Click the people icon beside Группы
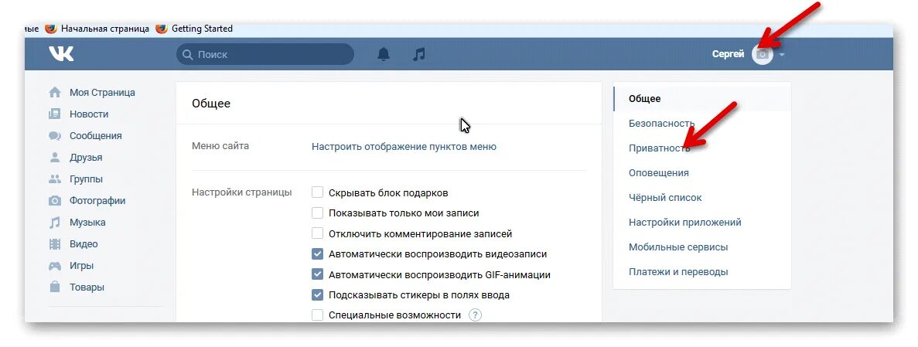 [x=54, y=179]
